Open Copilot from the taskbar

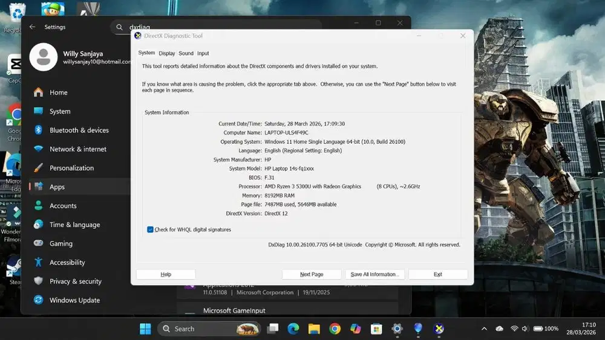click(355, 329)
